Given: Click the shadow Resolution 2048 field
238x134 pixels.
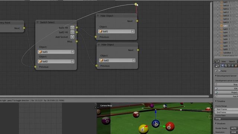Looking at the screenshot, I should [234, 132].
